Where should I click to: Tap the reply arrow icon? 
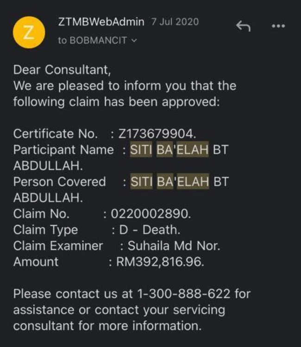243,26
